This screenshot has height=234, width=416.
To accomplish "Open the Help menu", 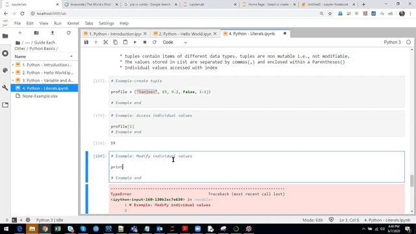I will point(124,23).
